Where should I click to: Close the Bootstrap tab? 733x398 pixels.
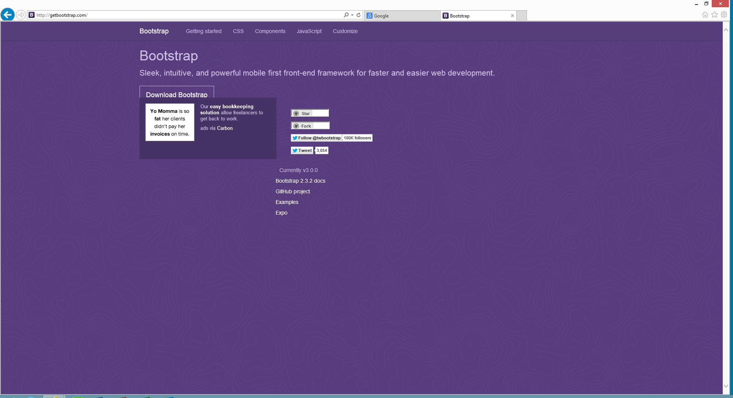(512, 16)
